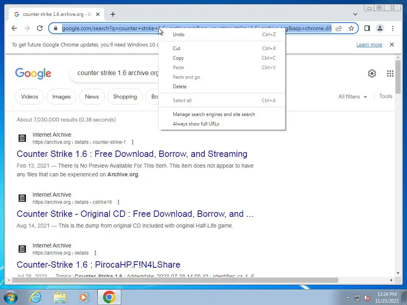Click the About 7,030,000 results text
The height and width of the screenshot is (305, 407).
point(66,120)
